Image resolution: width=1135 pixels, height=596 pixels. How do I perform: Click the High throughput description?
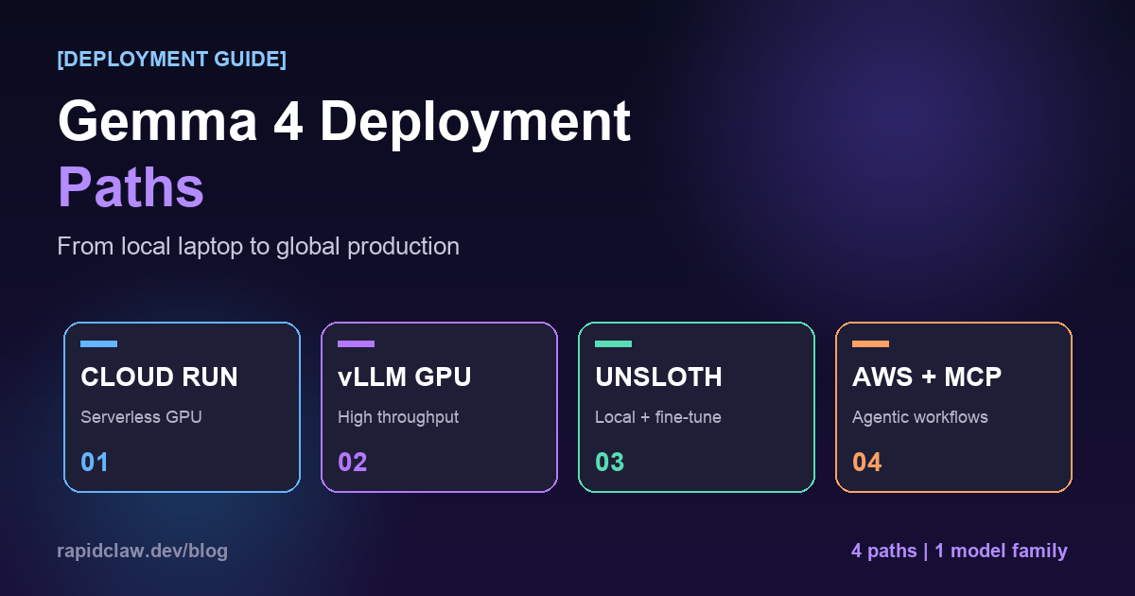[x=398, y=417]
